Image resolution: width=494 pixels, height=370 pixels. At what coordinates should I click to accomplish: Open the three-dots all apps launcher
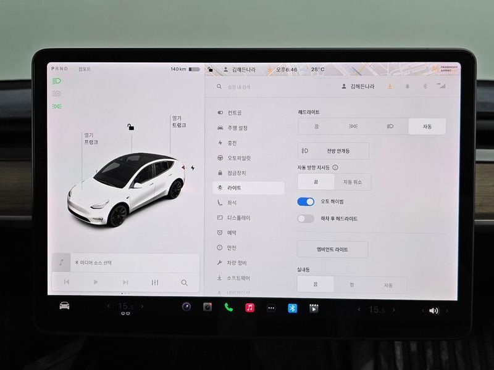coord(271,308)
